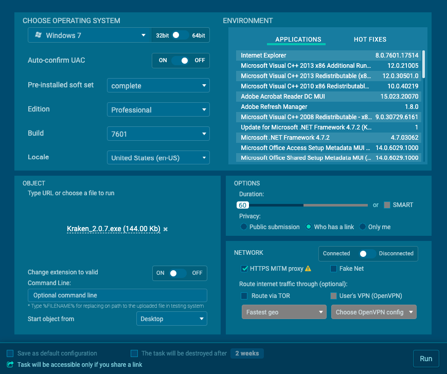This screenshot has width=447, height=374.
Task: Click the gray portion of the duration slider track
Action: [335, 205]
